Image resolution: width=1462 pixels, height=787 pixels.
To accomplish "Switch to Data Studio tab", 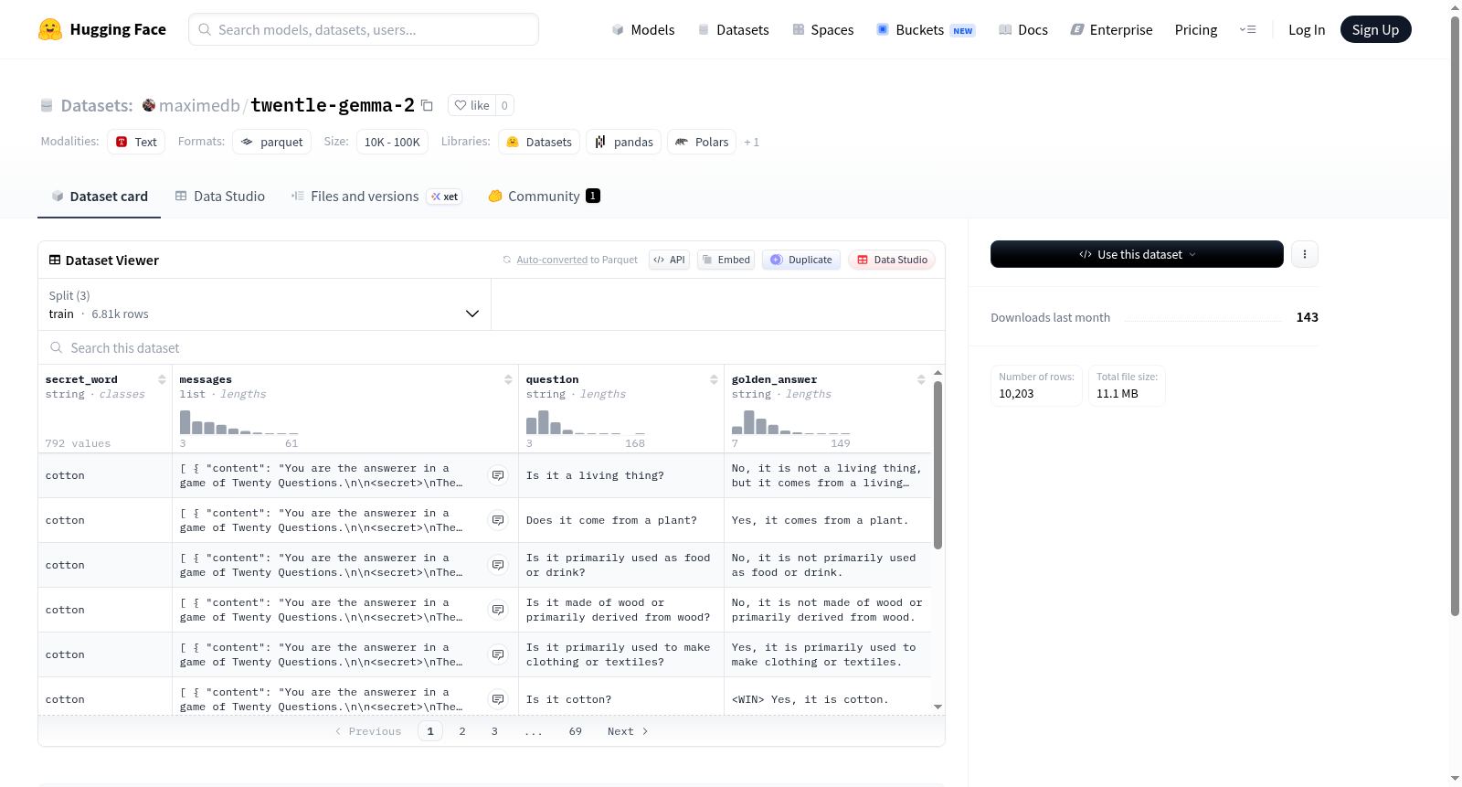I will (x=220, y=197).
